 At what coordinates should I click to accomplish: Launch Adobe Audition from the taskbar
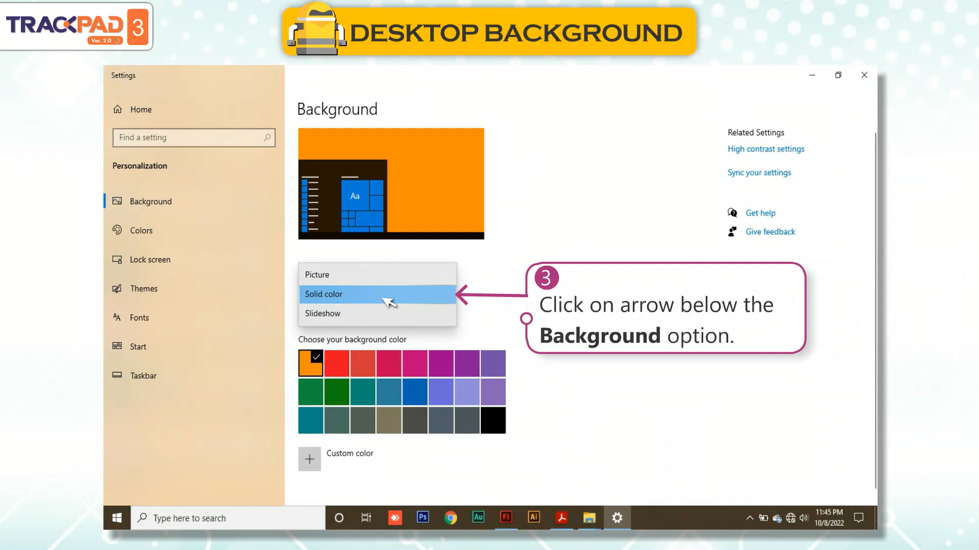(x=478, y=518)
